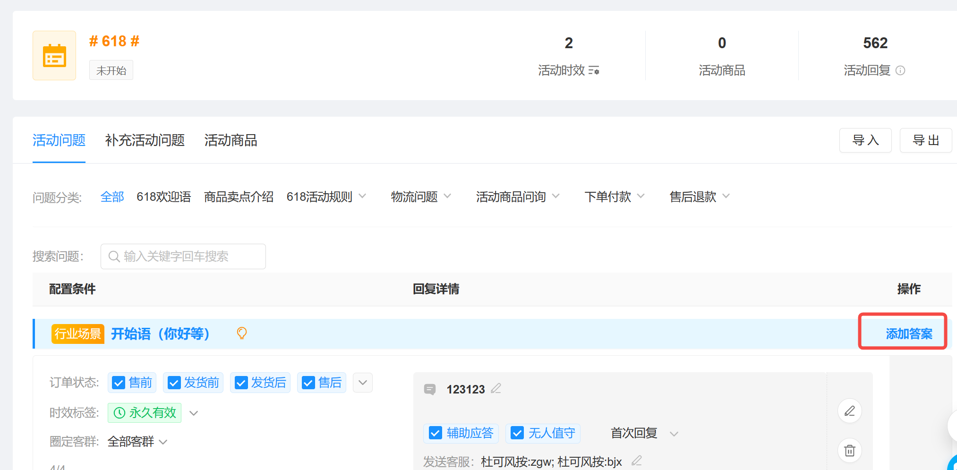Switch to the 活动商品 tab
Image resolution: width=957 pixels, height=470 pixels.
click(x=231, y=140)
